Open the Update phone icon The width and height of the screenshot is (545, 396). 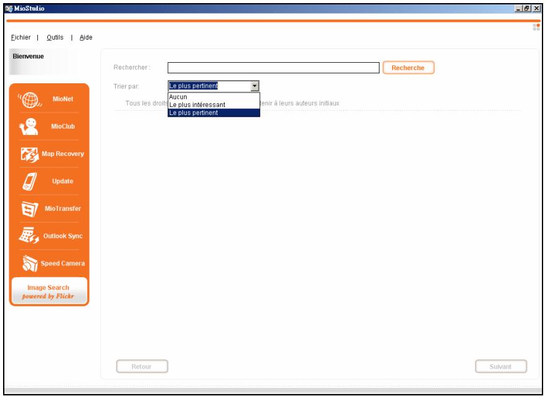[29, 182]
